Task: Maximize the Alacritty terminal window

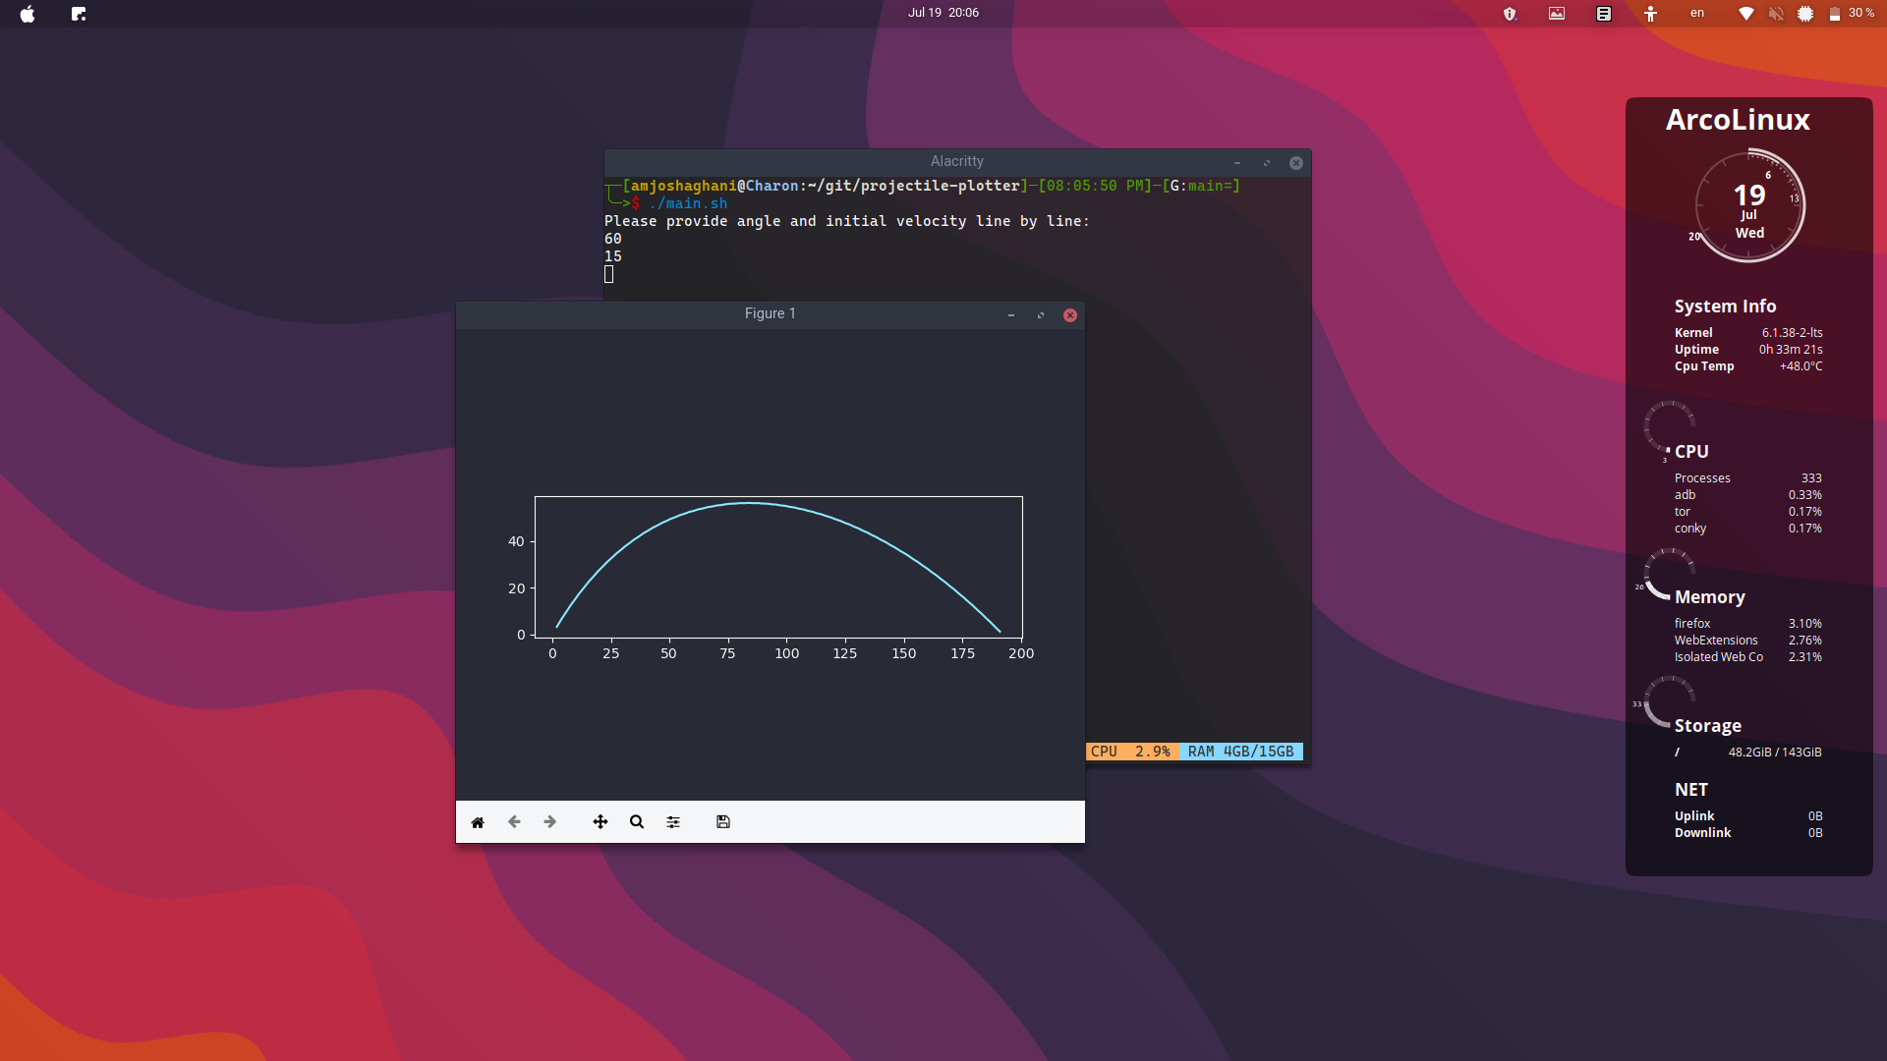Action: (x=1267, y=163)
